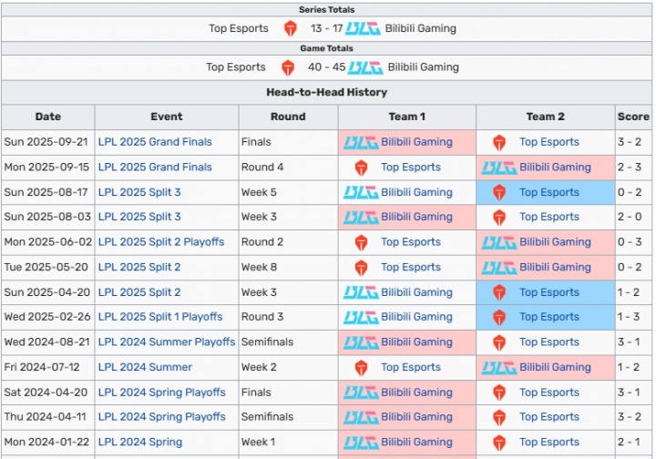Open LPL 2024 Spring Playoffs link in Finals row
The image size is (656, 459).
162,393
